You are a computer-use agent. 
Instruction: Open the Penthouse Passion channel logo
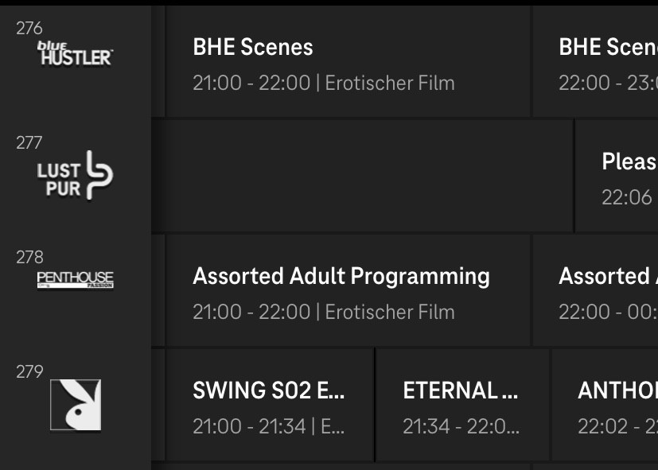75,280
